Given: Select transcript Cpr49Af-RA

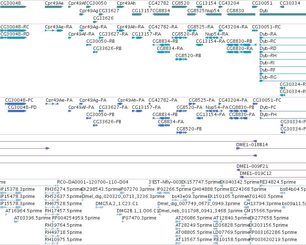Looking at the screenshot, I should 81,34.
